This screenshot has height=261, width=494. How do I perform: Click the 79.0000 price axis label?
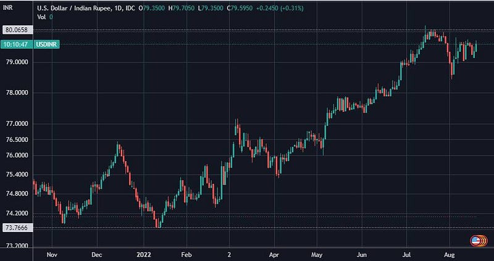click(x=17, y=62)
